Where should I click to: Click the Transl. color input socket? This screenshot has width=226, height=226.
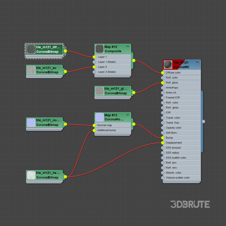(x=163, y=118)
